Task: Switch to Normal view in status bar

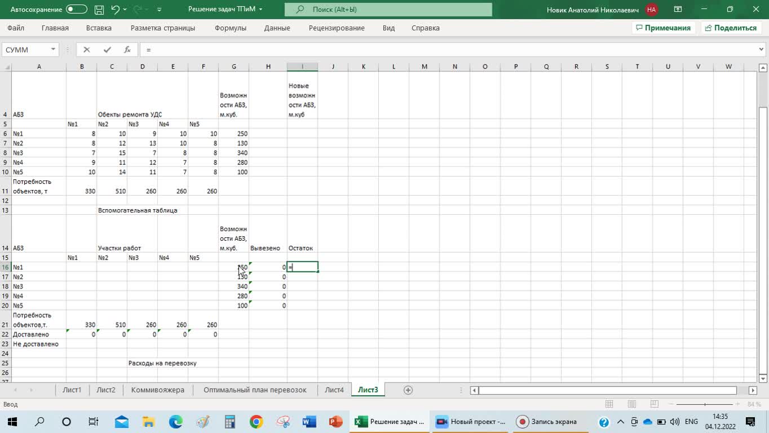Action: pyautogui.click(x=609, y=404)
